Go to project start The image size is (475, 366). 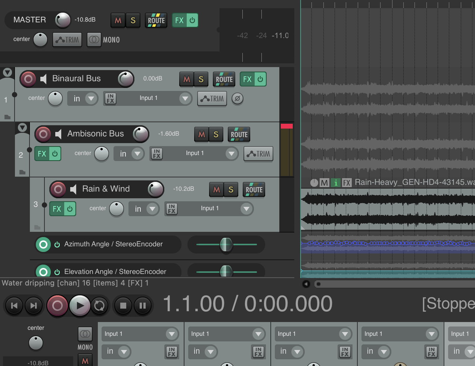click(x=14, y=306)
